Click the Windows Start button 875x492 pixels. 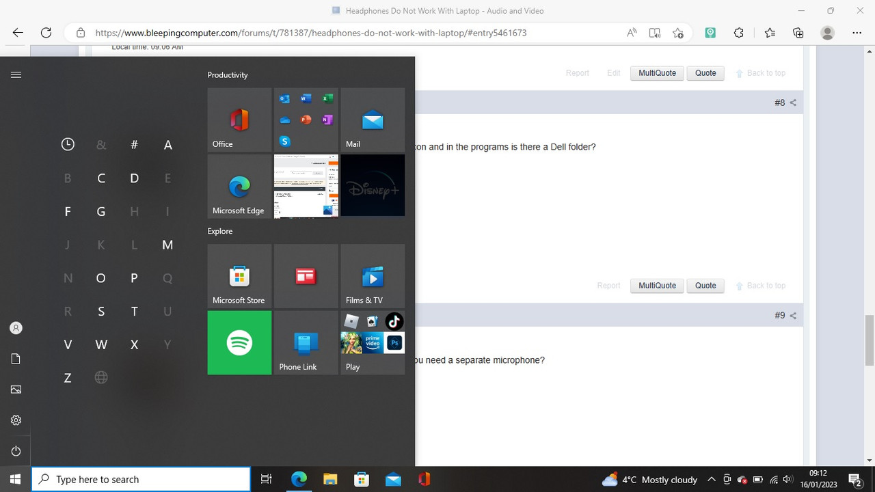pos(15,479)
